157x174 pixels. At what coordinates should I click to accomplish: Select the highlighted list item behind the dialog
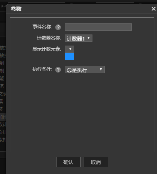pos(3,117)
